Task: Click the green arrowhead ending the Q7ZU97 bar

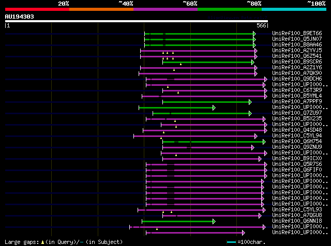Action: (x=250, y=114)
